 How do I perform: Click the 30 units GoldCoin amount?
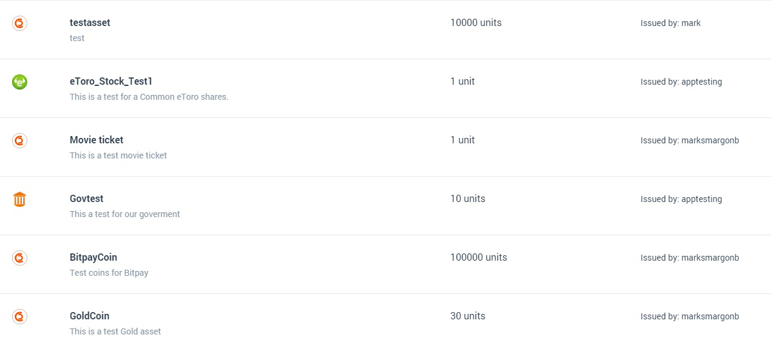(x=467, y=316)
